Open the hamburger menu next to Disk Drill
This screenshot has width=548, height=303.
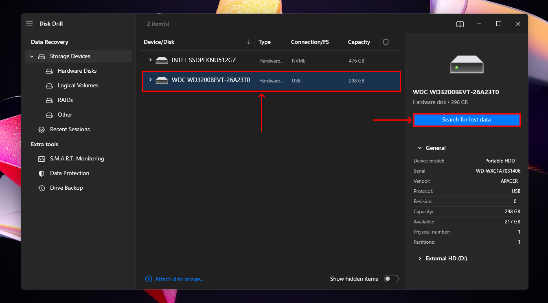coord(29,24)
